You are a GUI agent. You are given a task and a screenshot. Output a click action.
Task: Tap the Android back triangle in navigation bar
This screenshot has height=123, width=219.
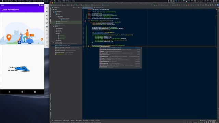point(9,92)
